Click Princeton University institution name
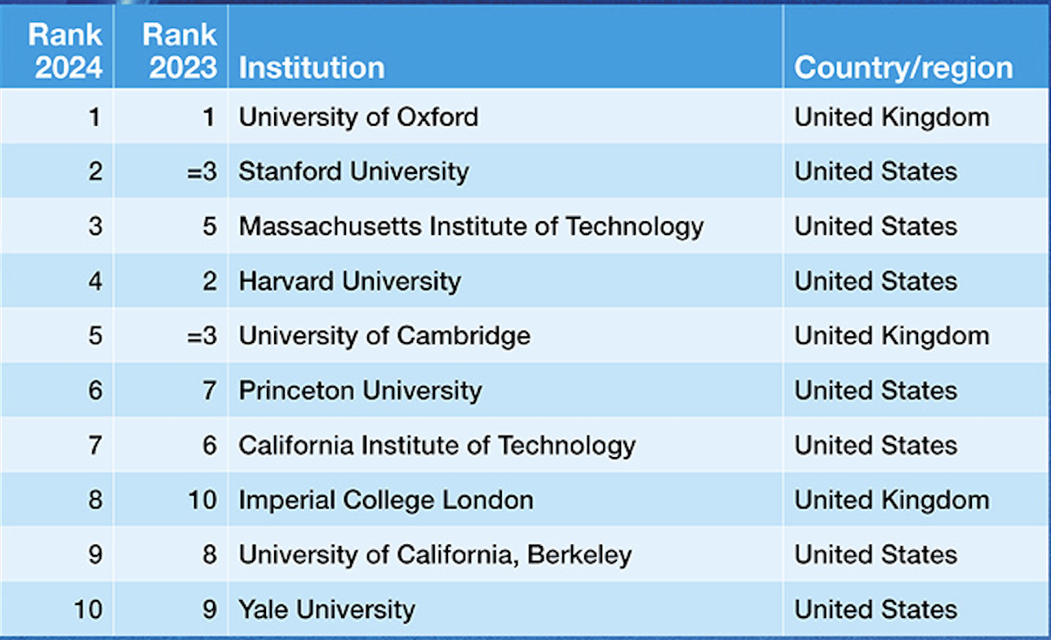The image size is (1051, 640). pyautogui.click(x=360, y=390)
